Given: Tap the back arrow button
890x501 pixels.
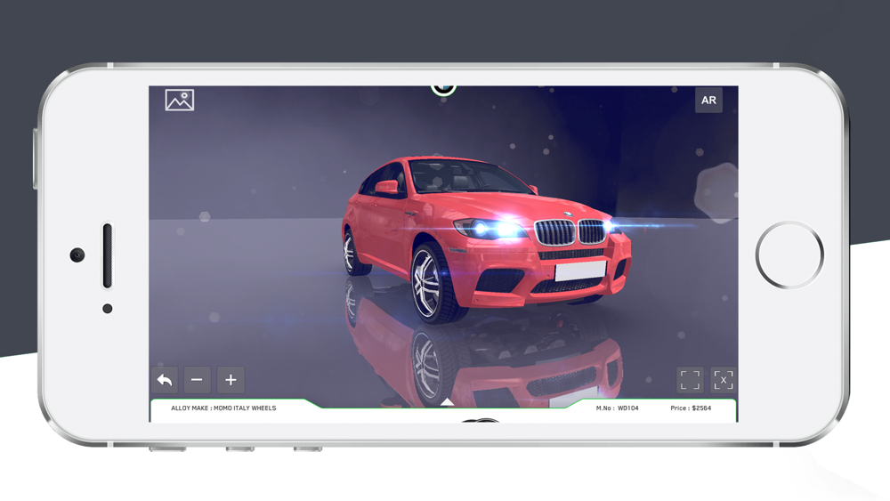Looking at the screenshot, I should pyautogui.click(x=165, y=380).
